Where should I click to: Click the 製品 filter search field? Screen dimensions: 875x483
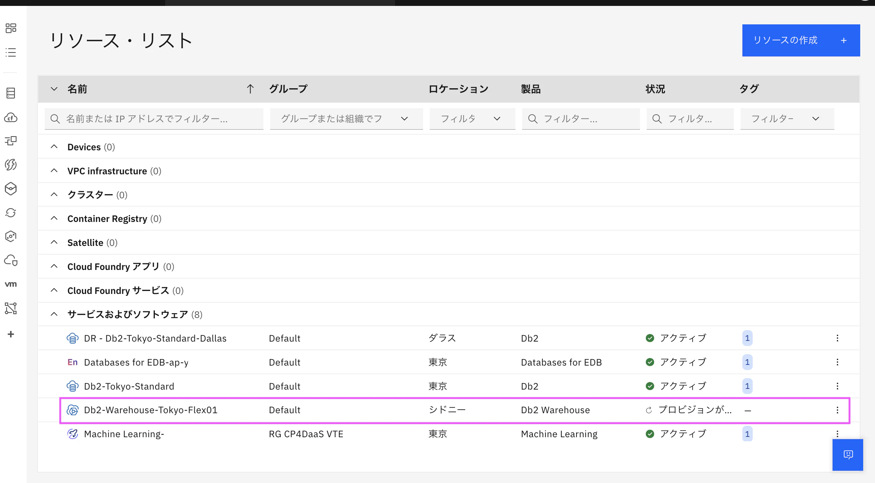pos(581,119)
